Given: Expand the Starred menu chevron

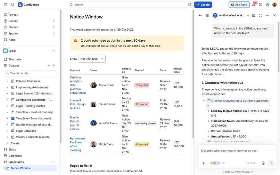Looking at the screenshot, I should tap(53, 27).
